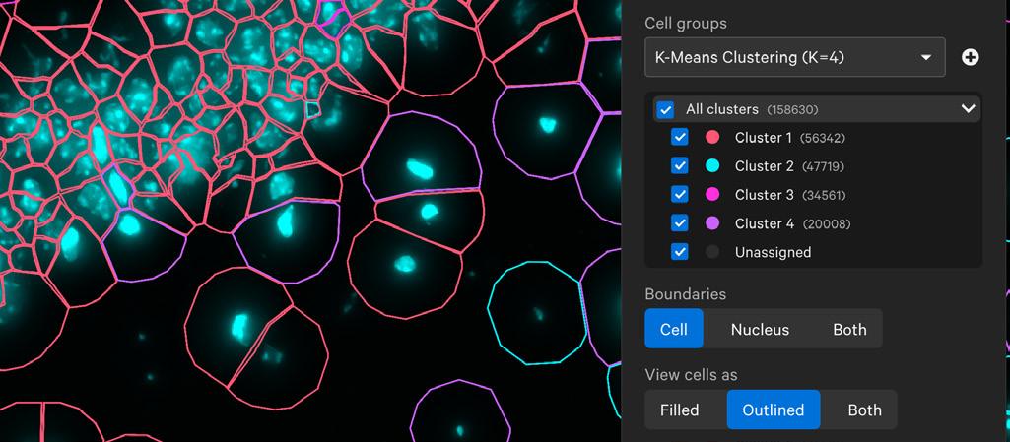Hide Cluster 3 using its checkbox

[680, 195]
